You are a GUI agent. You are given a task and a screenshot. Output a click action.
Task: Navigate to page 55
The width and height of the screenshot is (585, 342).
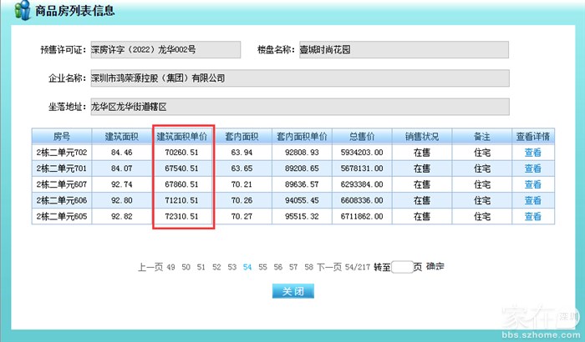click(x=262, y=268)
